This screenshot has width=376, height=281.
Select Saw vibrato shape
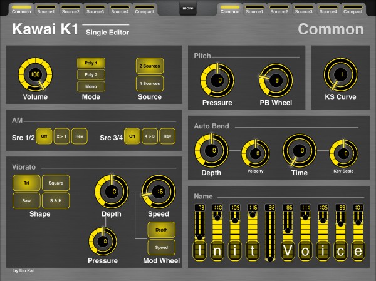coord(26,200)
